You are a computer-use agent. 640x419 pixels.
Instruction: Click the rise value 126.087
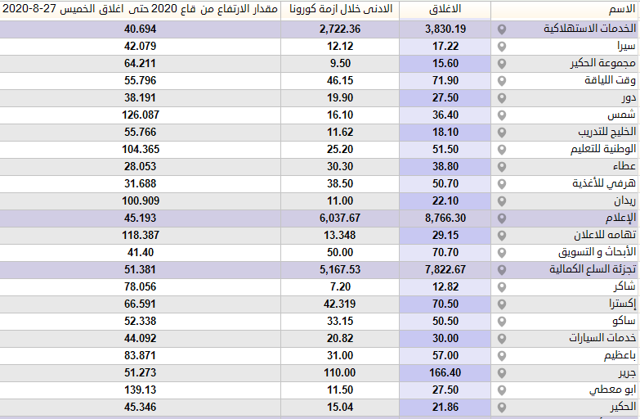point(141,115)
